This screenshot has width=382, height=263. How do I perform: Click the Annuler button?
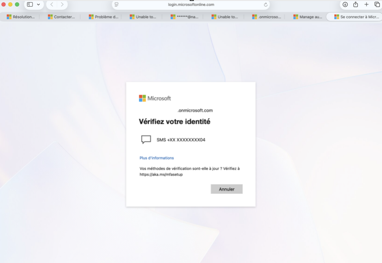[226, 189]
